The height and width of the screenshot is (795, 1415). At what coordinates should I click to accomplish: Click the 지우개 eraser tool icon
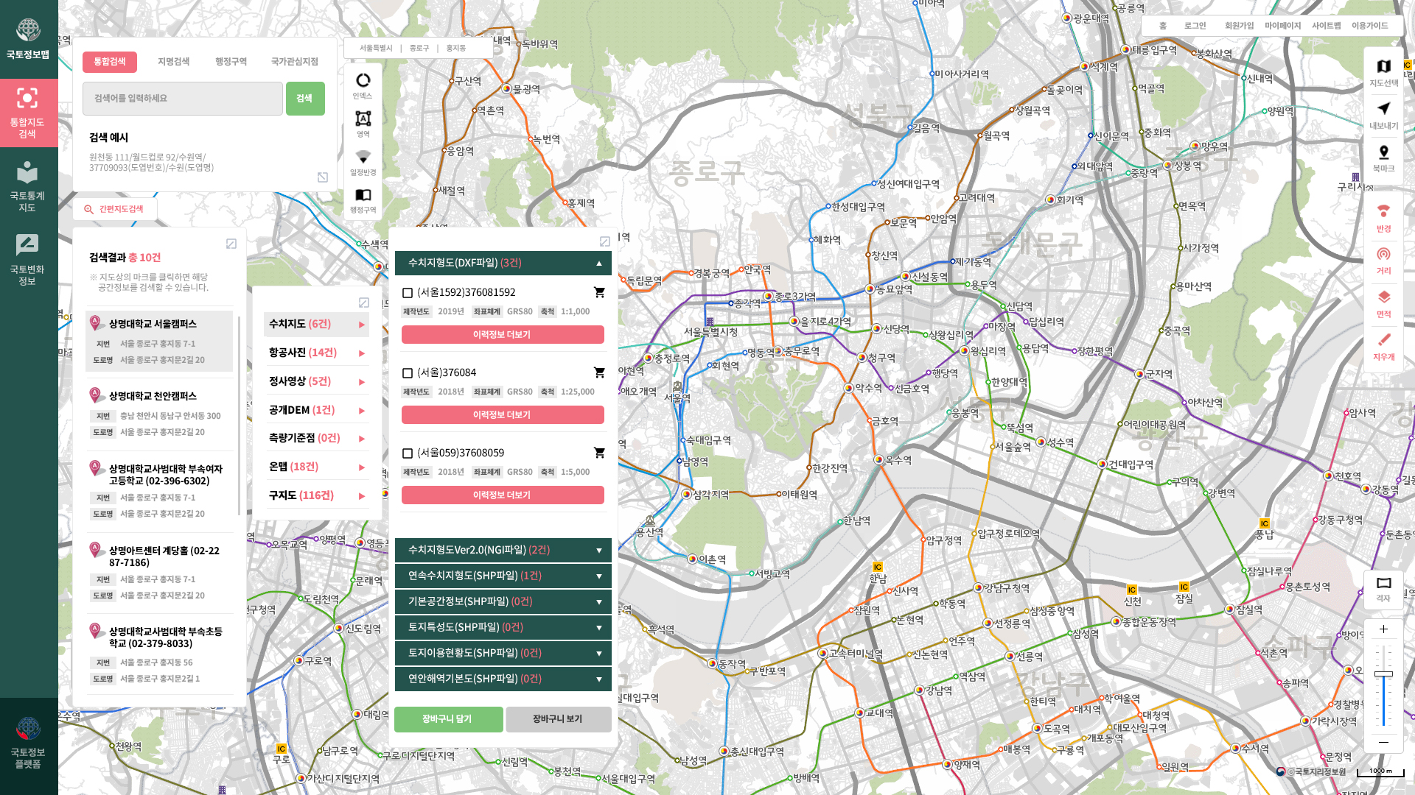point(1383,340)
